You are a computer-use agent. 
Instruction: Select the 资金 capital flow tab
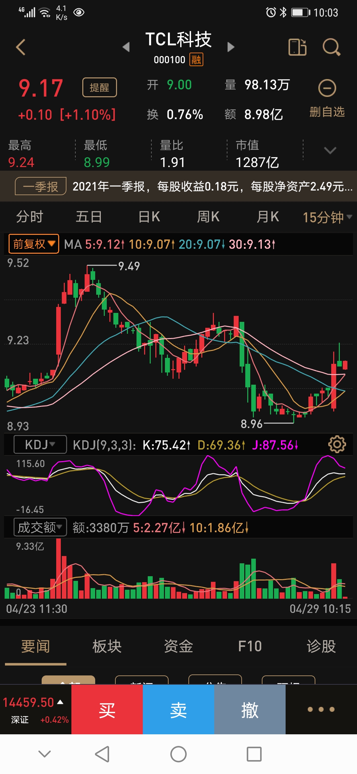tap(178, 646)
